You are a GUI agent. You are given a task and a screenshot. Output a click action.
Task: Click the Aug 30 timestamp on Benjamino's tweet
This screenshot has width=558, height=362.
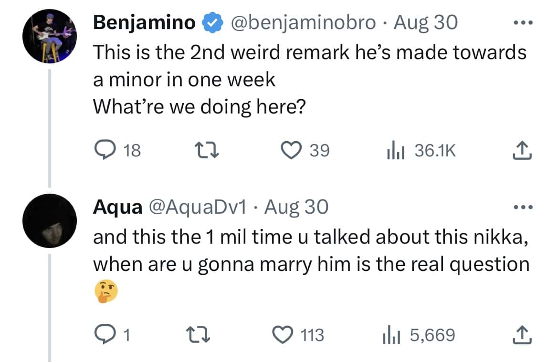click(x=425, y=22)
